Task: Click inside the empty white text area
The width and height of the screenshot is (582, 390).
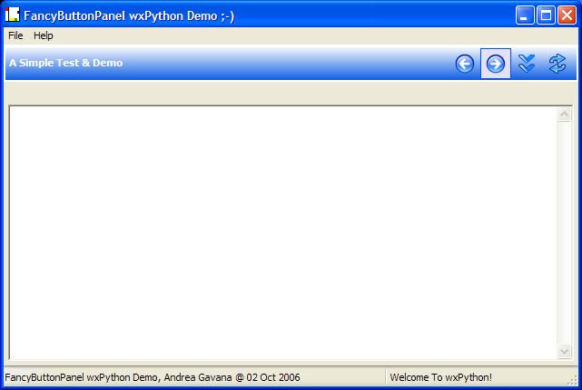Action: pos(281,233)
